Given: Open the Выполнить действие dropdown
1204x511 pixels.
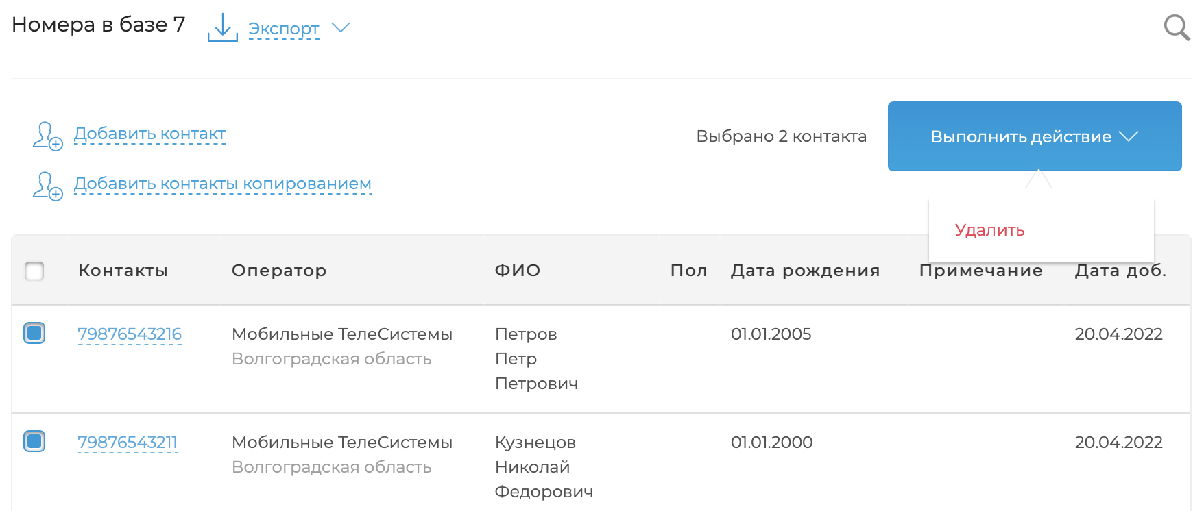Looking at the screenshot, I should [x=1034, y=136].
